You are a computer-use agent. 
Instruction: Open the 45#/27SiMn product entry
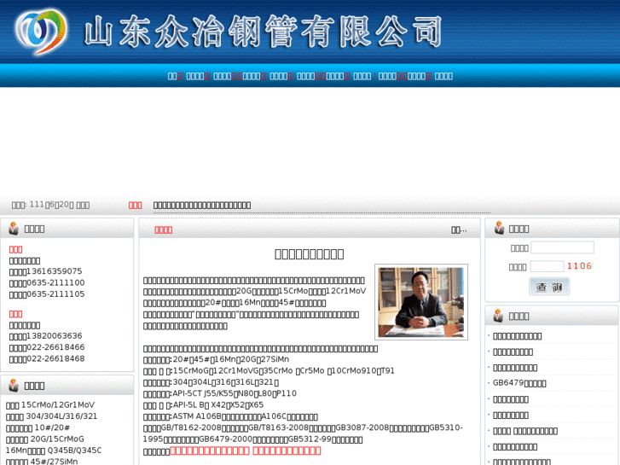coord(42,462)
